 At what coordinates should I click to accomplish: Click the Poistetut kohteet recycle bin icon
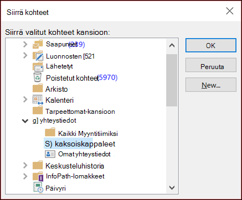(x=38, y=77)
